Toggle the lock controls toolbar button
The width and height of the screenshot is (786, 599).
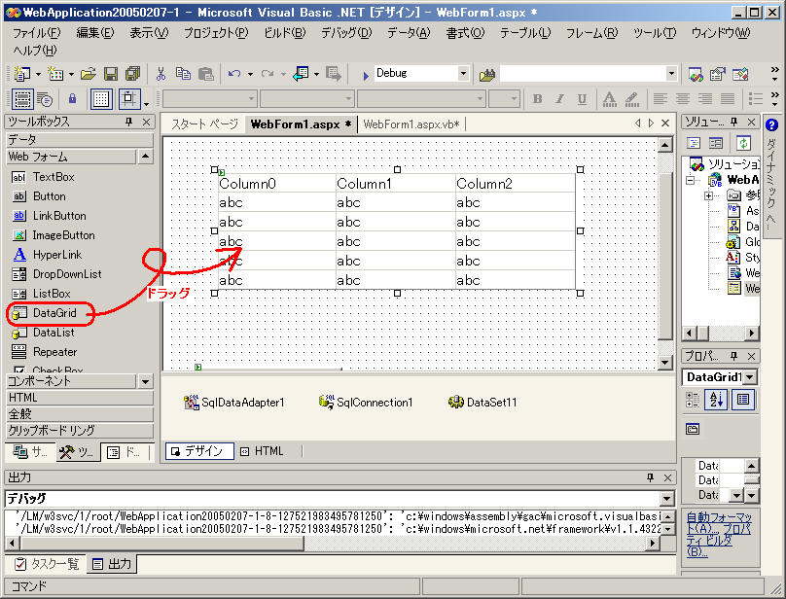pos(72,99)
